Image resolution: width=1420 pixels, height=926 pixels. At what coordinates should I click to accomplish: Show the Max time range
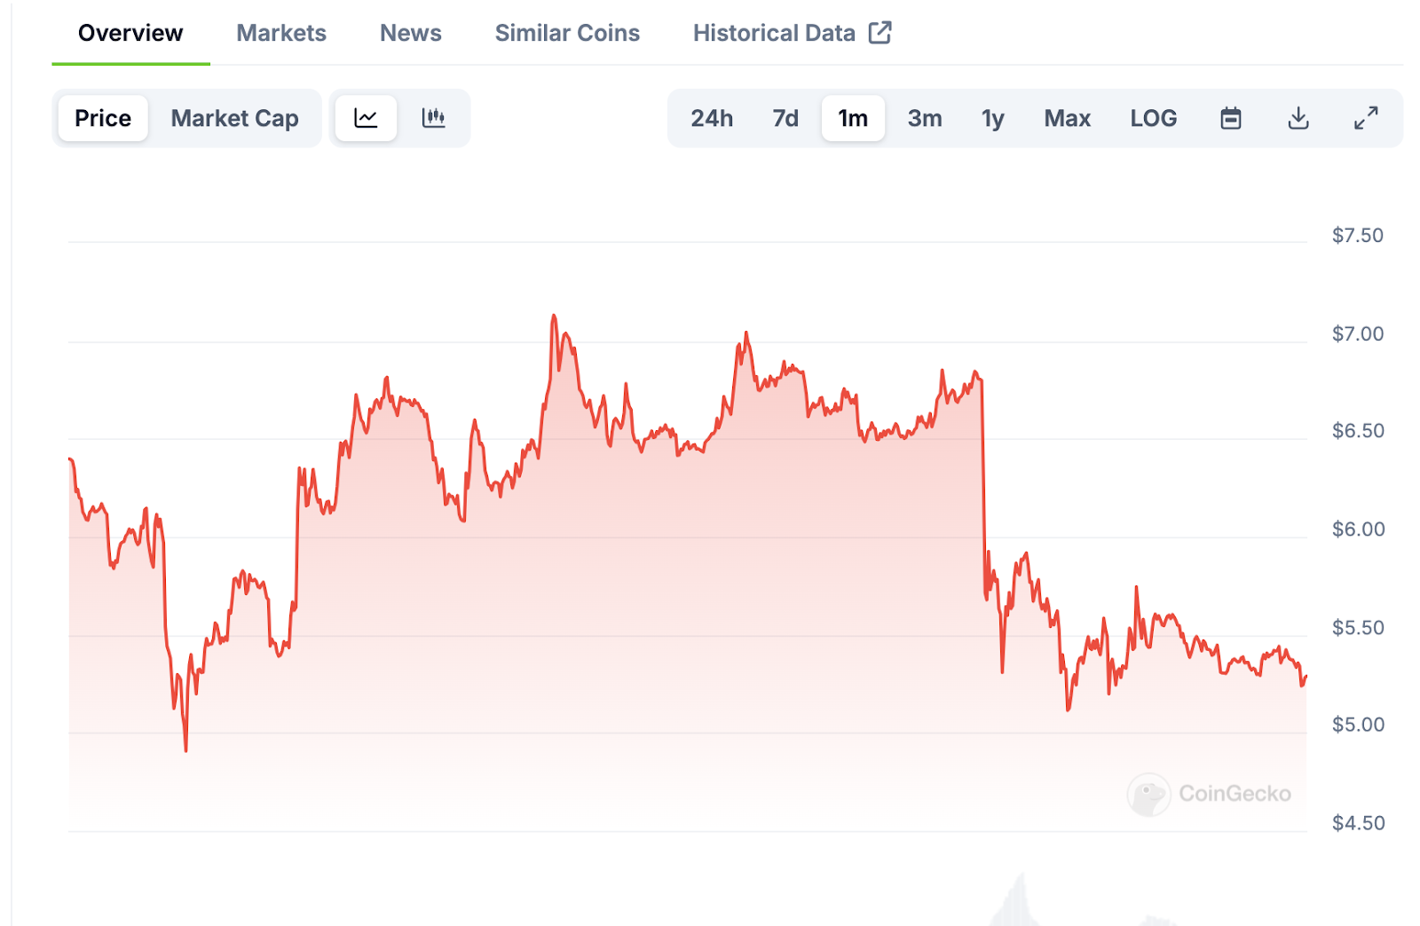point(1067,118)
